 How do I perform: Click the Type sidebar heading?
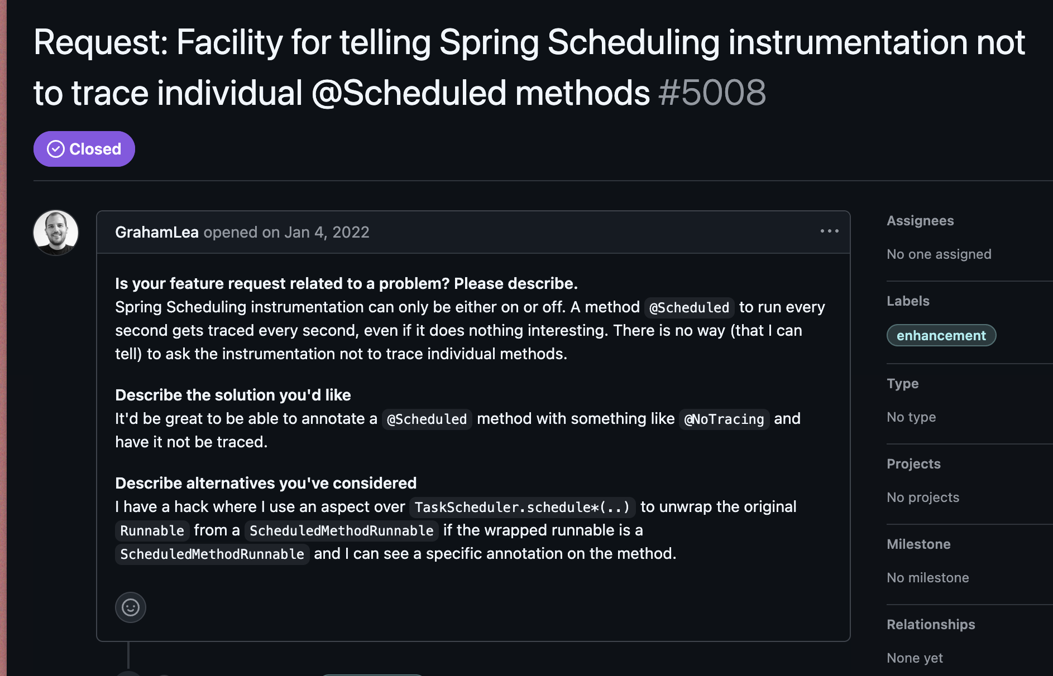point(902,384)
